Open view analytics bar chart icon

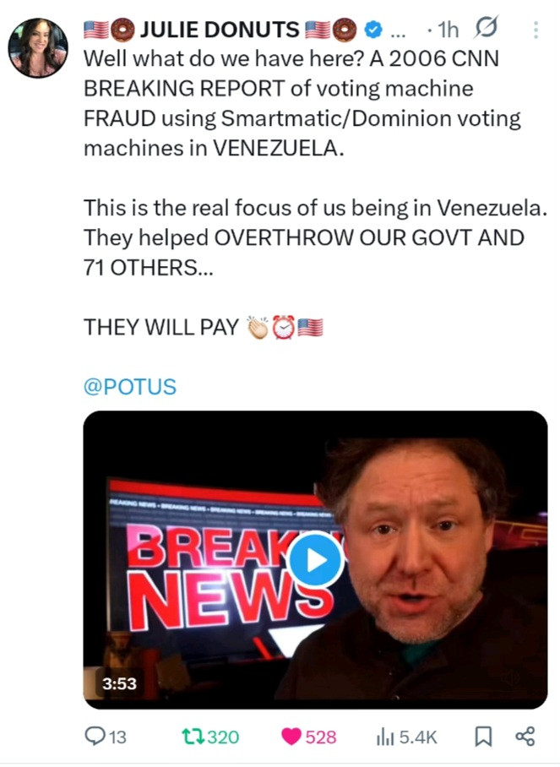tap(384, 737)
